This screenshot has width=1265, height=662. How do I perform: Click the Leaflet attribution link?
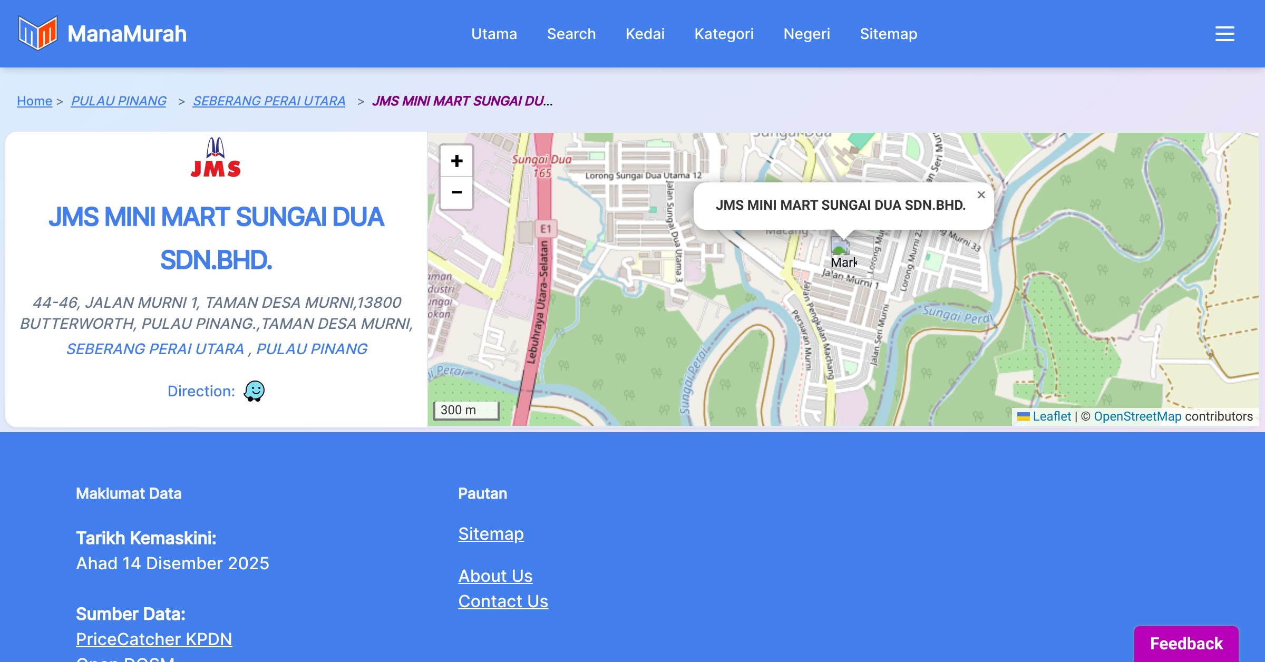[1052, 416]
